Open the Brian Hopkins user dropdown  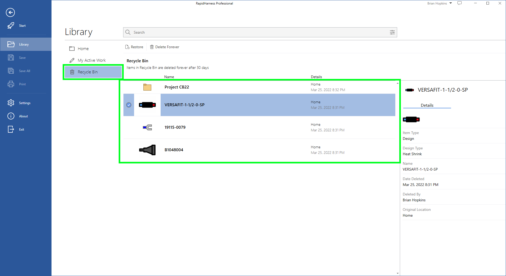coord(439,3)
